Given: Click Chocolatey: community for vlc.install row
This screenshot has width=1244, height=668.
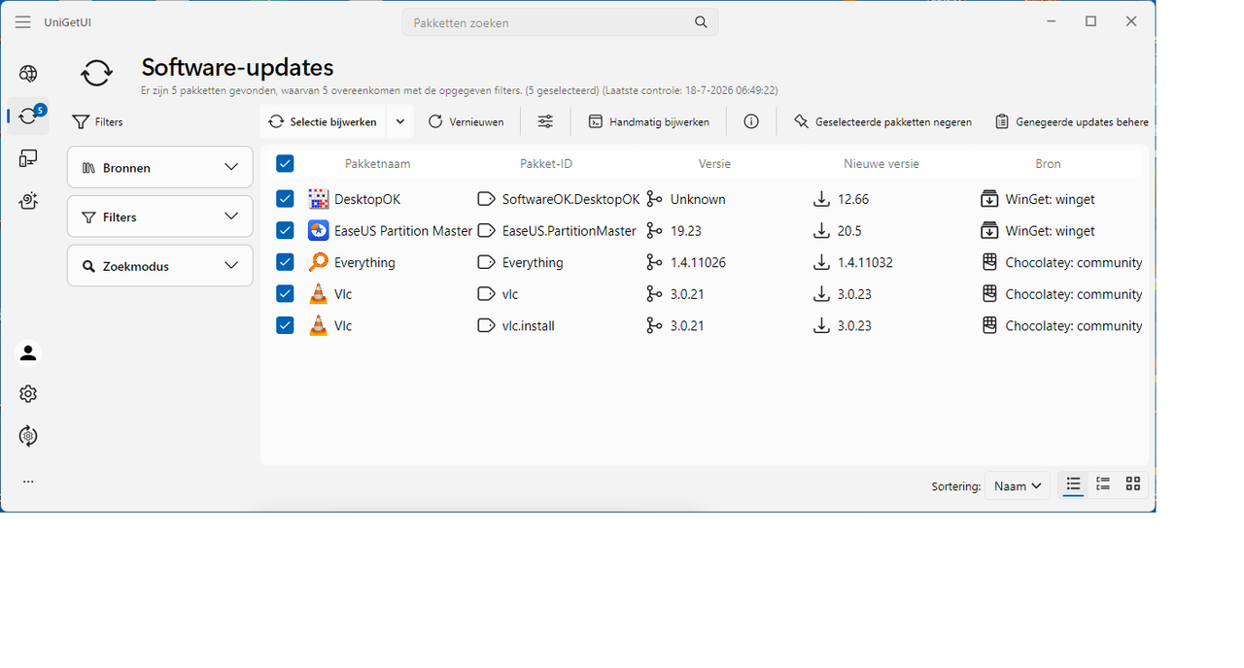Looking at the screenshot, I should coord(1074,325).
